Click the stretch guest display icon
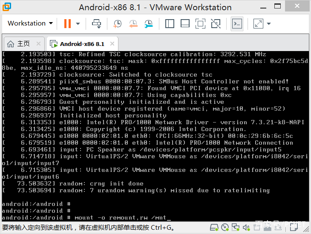Screen dimensions: 311x234 (x=258, y=23)
